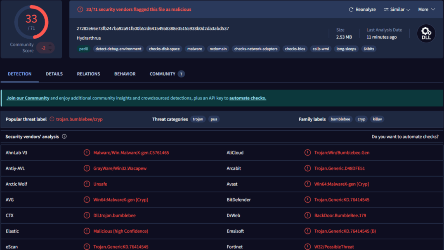Viewport: 444px width, 250px height.
Task: Click the alert icon in the Emsisoft result
Action: (308, 231)
